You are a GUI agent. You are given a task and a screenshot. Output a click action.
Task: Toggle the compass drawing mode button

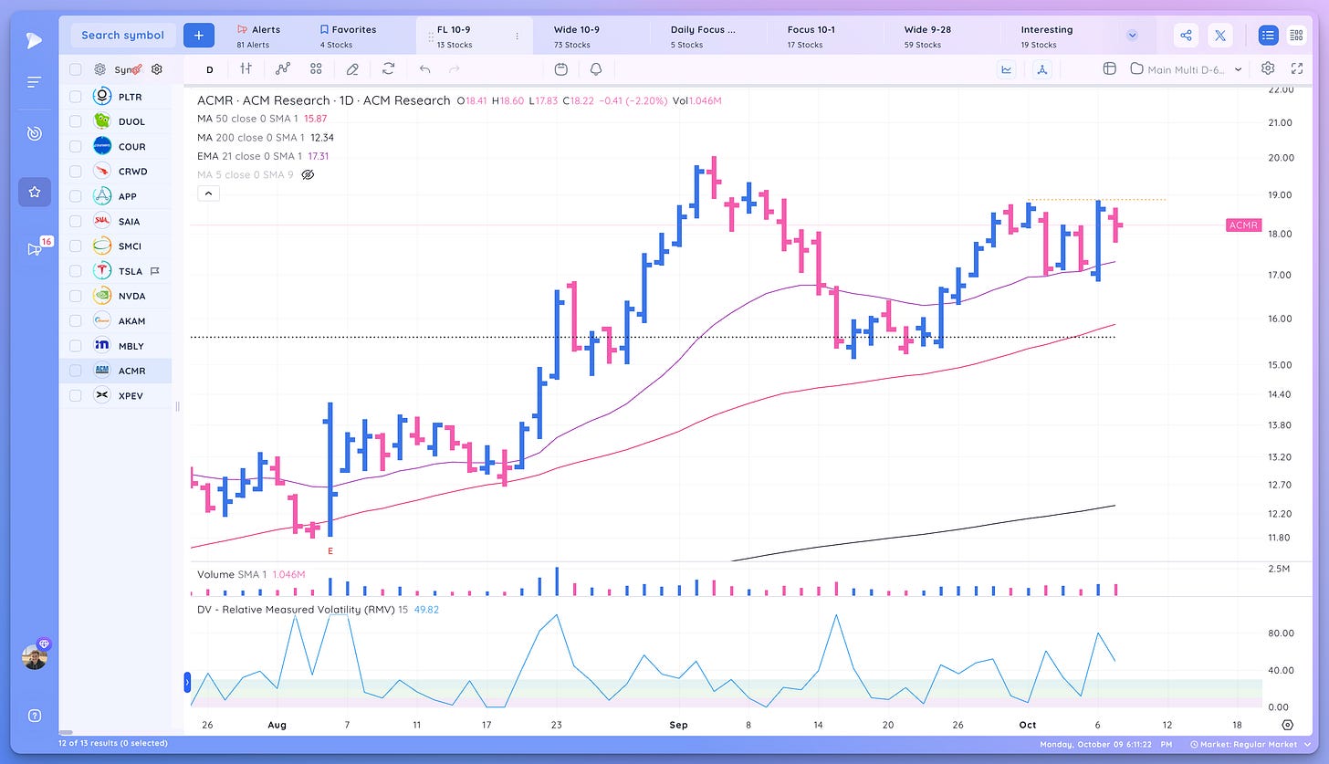pyautogui.click(x=1044, y=68)
